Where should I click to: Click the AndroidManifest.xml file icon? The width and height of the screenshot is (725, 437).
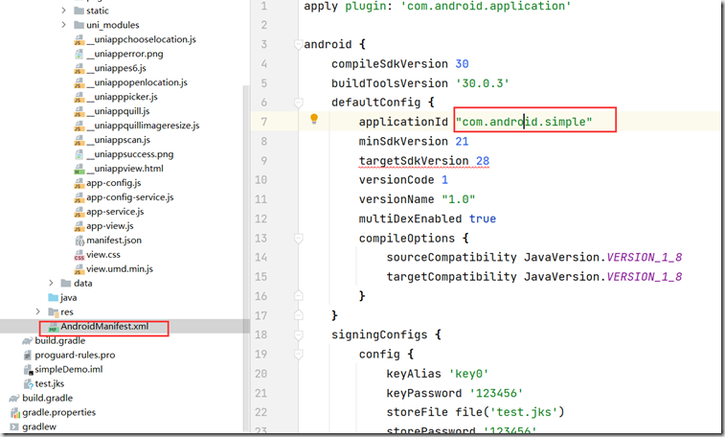point(53,327)
